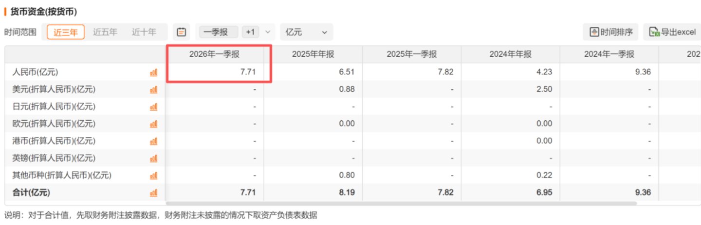
Task: Click the 8.19 total value
Action: point(347,193)
